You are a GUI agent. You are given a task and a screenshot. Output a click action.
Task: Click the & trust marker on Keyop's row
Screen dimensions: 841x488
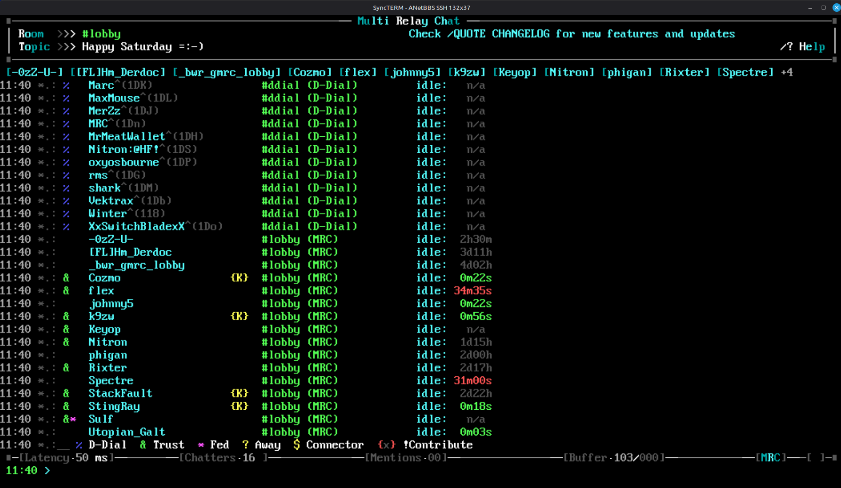(66, 329)
